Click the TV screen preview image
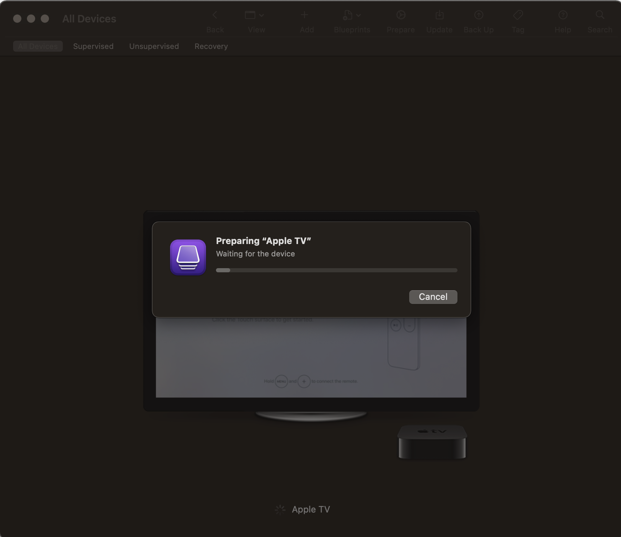Image resolution: width=621 pixels, height=537 pixels. (x=311, y=357)
